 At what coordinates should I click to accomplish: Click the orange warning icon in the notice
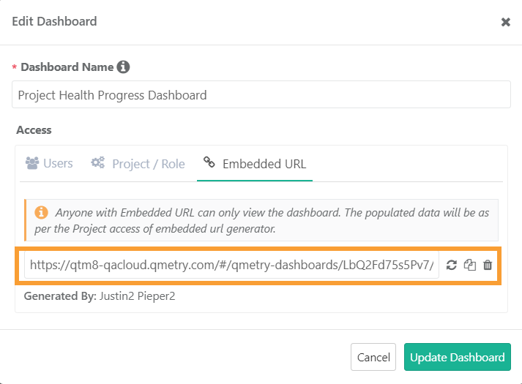coord(42,212)
